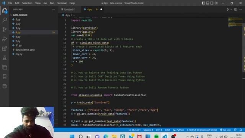The height and width of the screenshot is (138, 245).
Task: Open Explorer more actions ellipsis
Action: (54, 9)
